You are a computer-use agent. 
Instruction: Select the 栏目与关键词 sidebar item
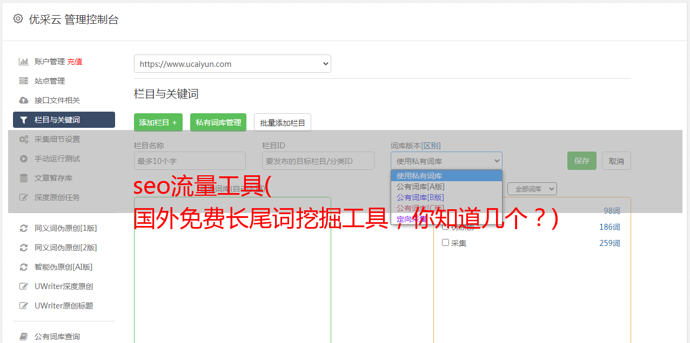click(x=64, y=120)
